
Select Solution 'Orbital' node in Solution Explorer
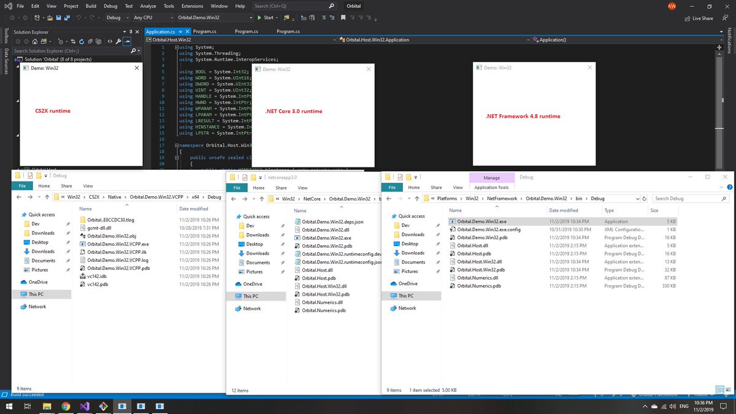pyautogui.click(x=58, y=59)
